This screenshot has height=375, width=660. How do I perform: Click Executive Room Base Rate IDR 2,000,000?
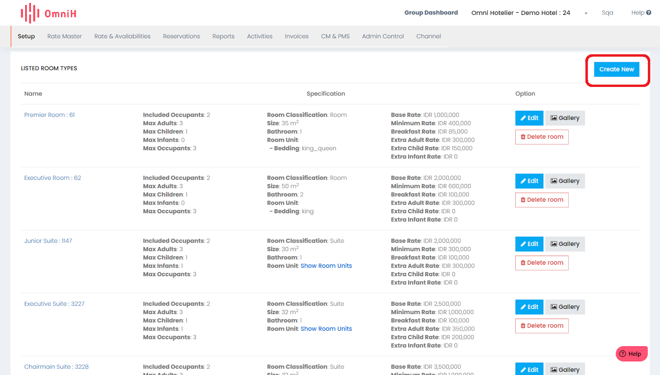pos(426,178)
